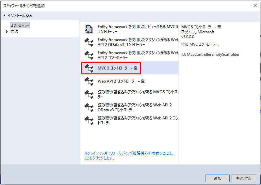
Task: Click icon of Entity Framework MVC 5 views controller
Action: click(x=89, y=29)
